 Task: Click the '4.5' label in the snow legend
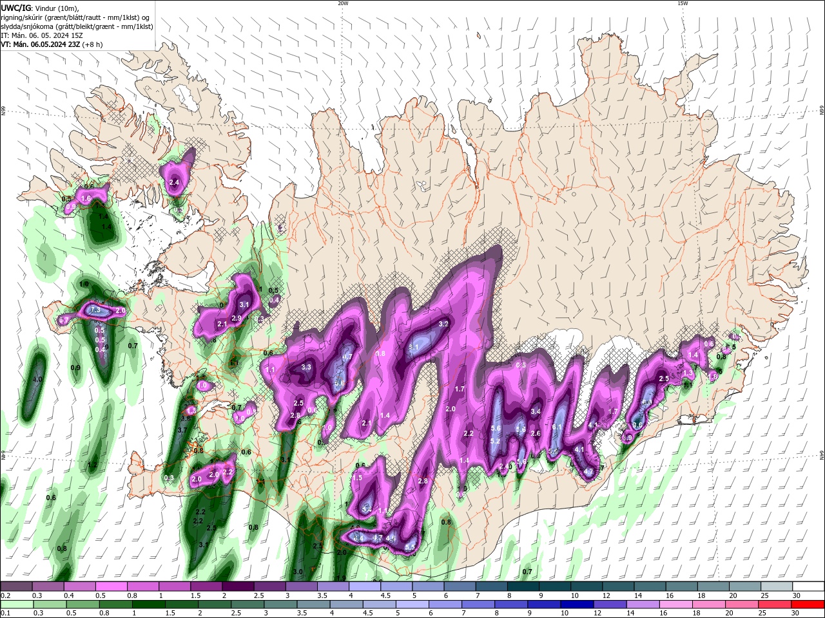(x=385, y=595)
